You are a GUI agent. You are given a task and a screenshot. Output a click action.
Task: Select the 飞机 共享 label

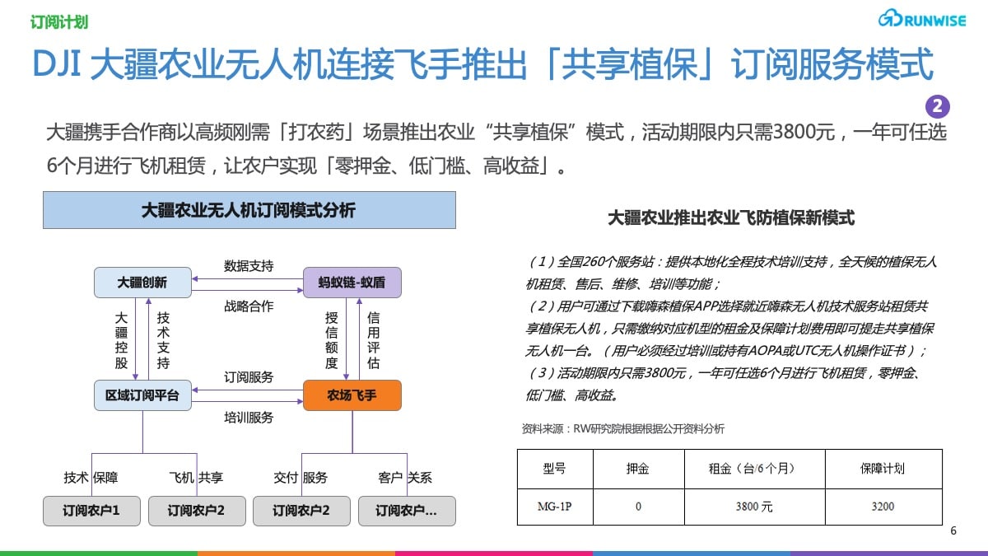click(x=196, y=478)
